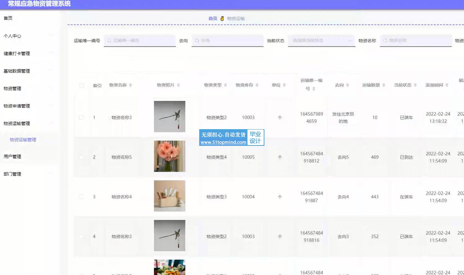Click transport quantity 352

[375, 237]
